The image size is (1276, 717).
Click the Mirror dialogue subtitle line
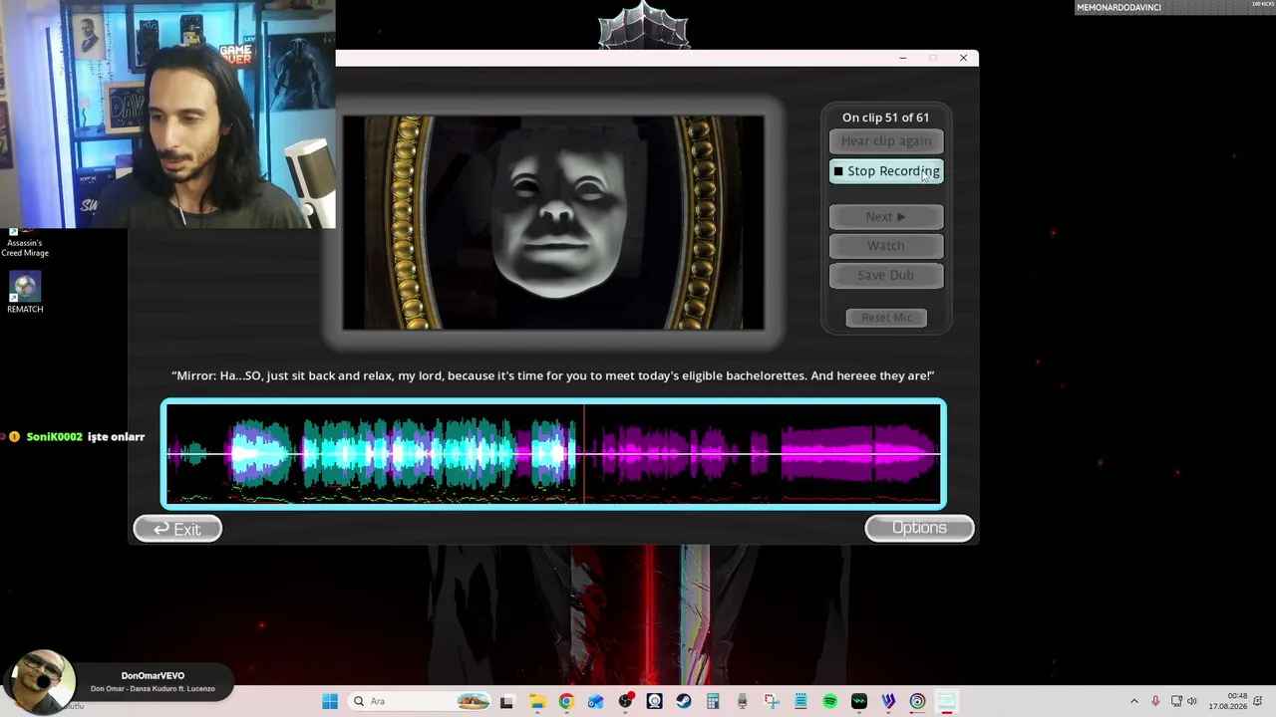click(x=553, y=376)
